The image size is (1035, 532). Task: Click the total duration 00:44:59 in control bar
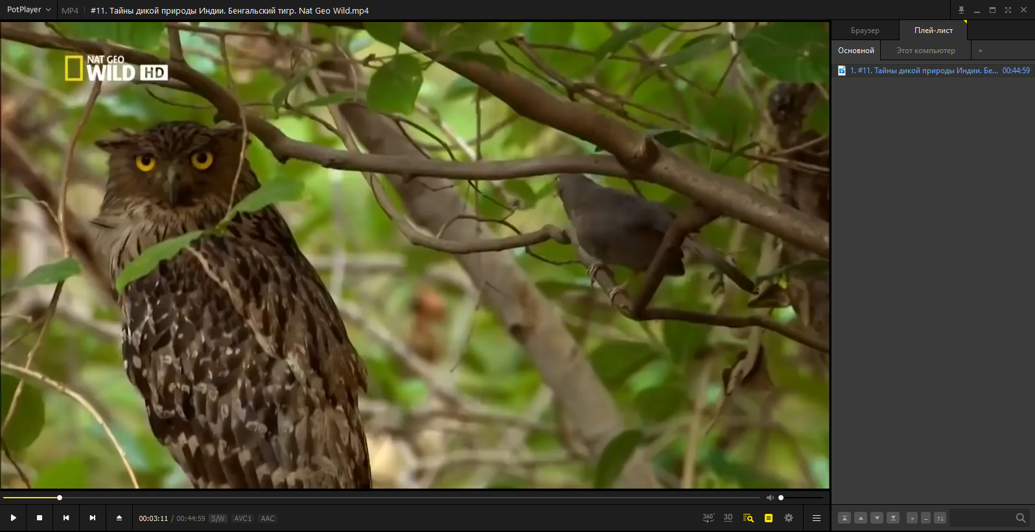tap(191, 518)
